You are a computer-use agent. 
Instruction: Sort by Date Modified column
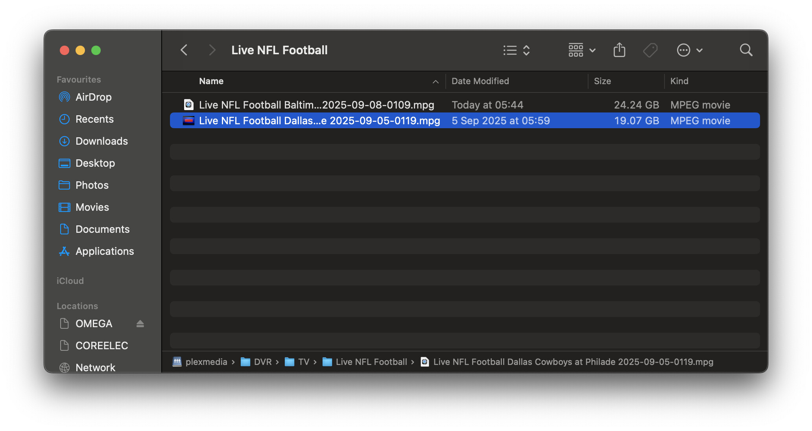pyautogui.click(x=480, y=81)
